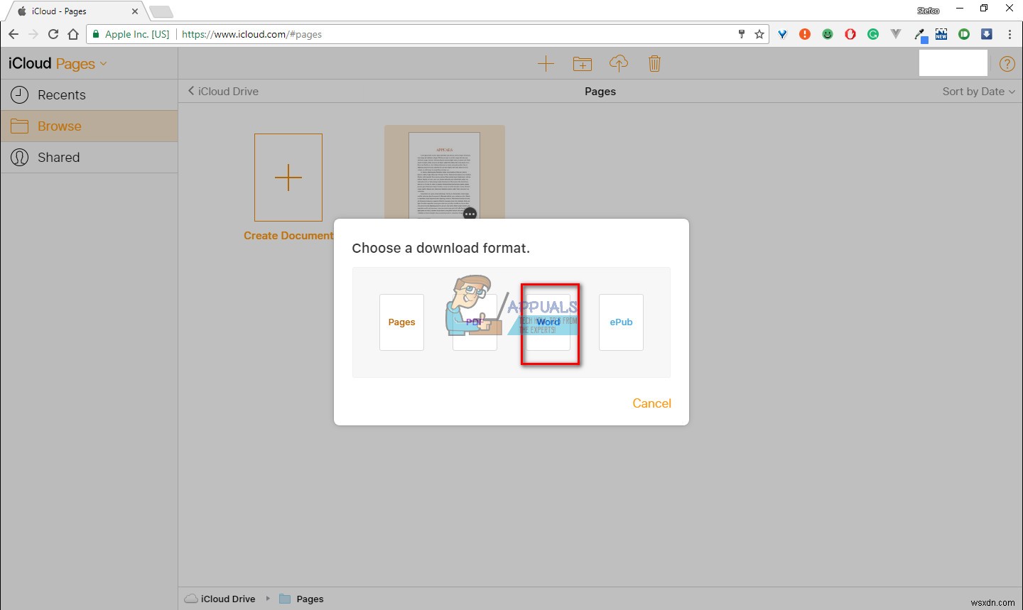
Task: Open the blue V extension icon
Action: coord(782,34)
